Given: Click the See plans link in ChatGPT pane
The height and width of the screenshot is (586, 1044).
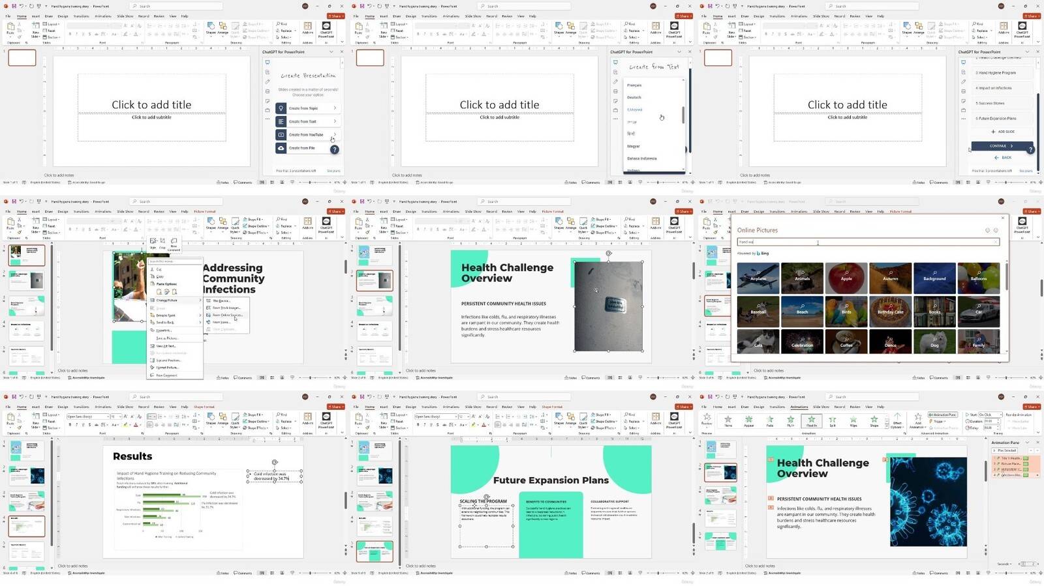Looking at the screenshot, I should click(x=333, y=171).
